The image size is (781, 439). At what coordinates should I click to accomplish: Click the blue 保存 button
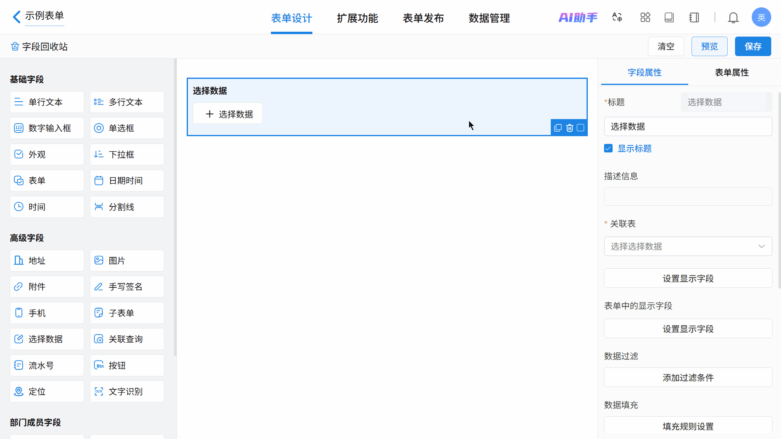pos(753,46)
